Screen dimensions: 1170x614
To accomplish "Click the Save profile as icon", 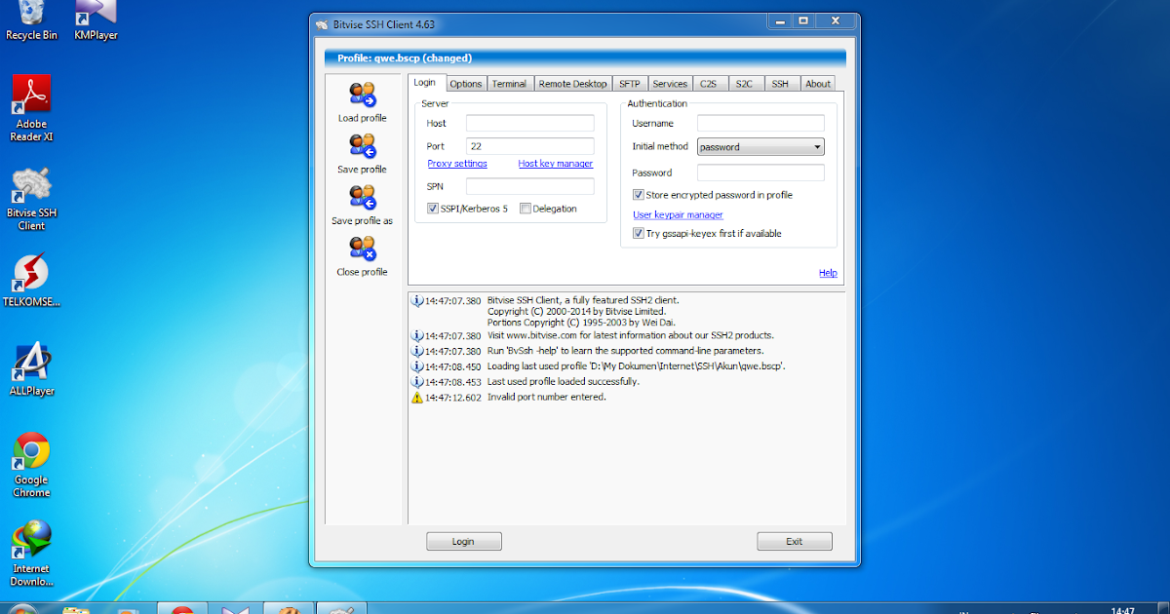I will pos(363,199).
